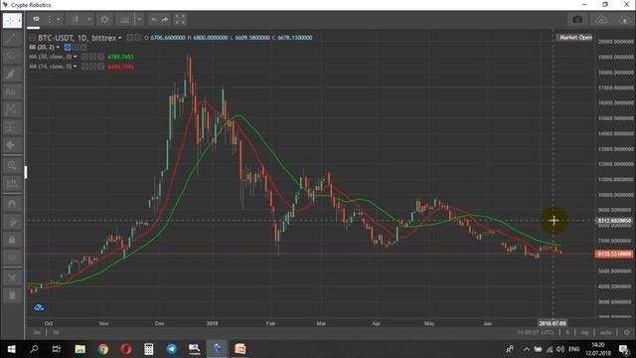Click the blue cloud logo on chart
Image resolution: width=636 pixels, height=358 pixels.
coord(39,307)
